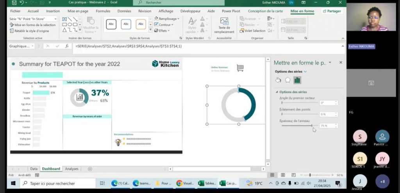
Task: Click the insert function fx icon
Action: [67, 46]
